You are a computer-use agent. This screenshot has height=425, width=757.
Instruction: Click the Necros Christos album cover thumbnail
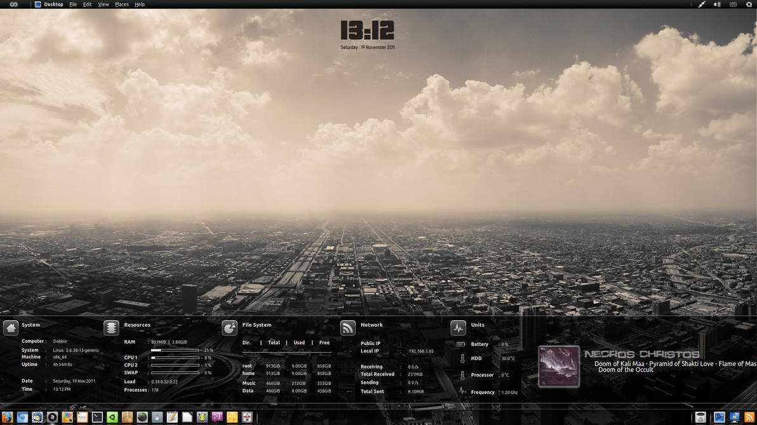pos(559,367)
